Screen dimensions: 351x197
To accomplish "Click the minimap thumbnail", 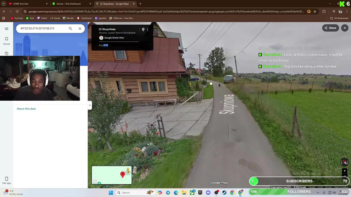I will [112, 175].
